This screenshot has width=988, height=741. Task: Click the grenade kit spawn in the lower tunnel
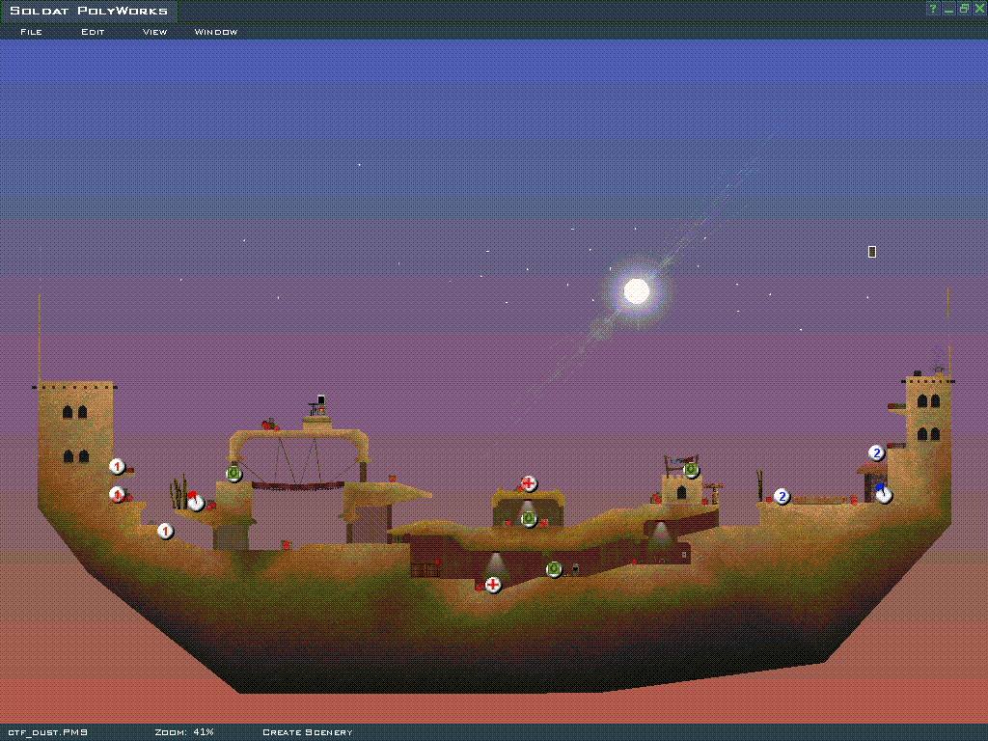click(x=554, y=569)
